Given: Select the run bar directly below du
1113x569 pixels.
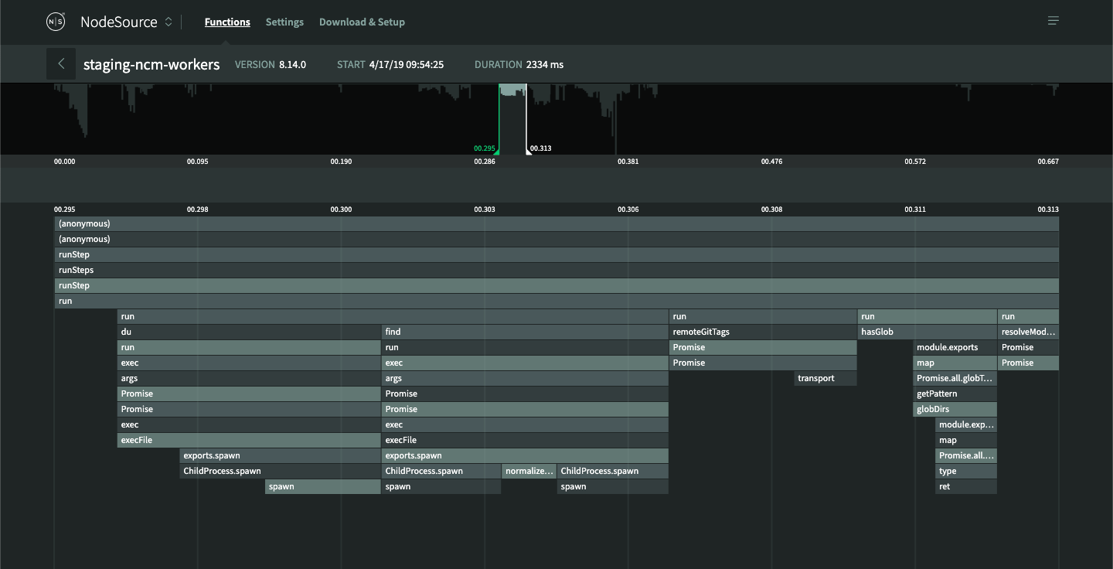Looking at the screenshot, I should pyautogui.click(x=249, y=348).
